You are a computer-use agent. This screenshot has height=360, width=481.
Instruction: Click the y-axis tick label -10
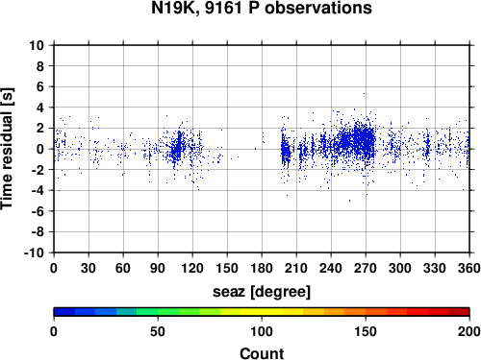tap(34, 252)
